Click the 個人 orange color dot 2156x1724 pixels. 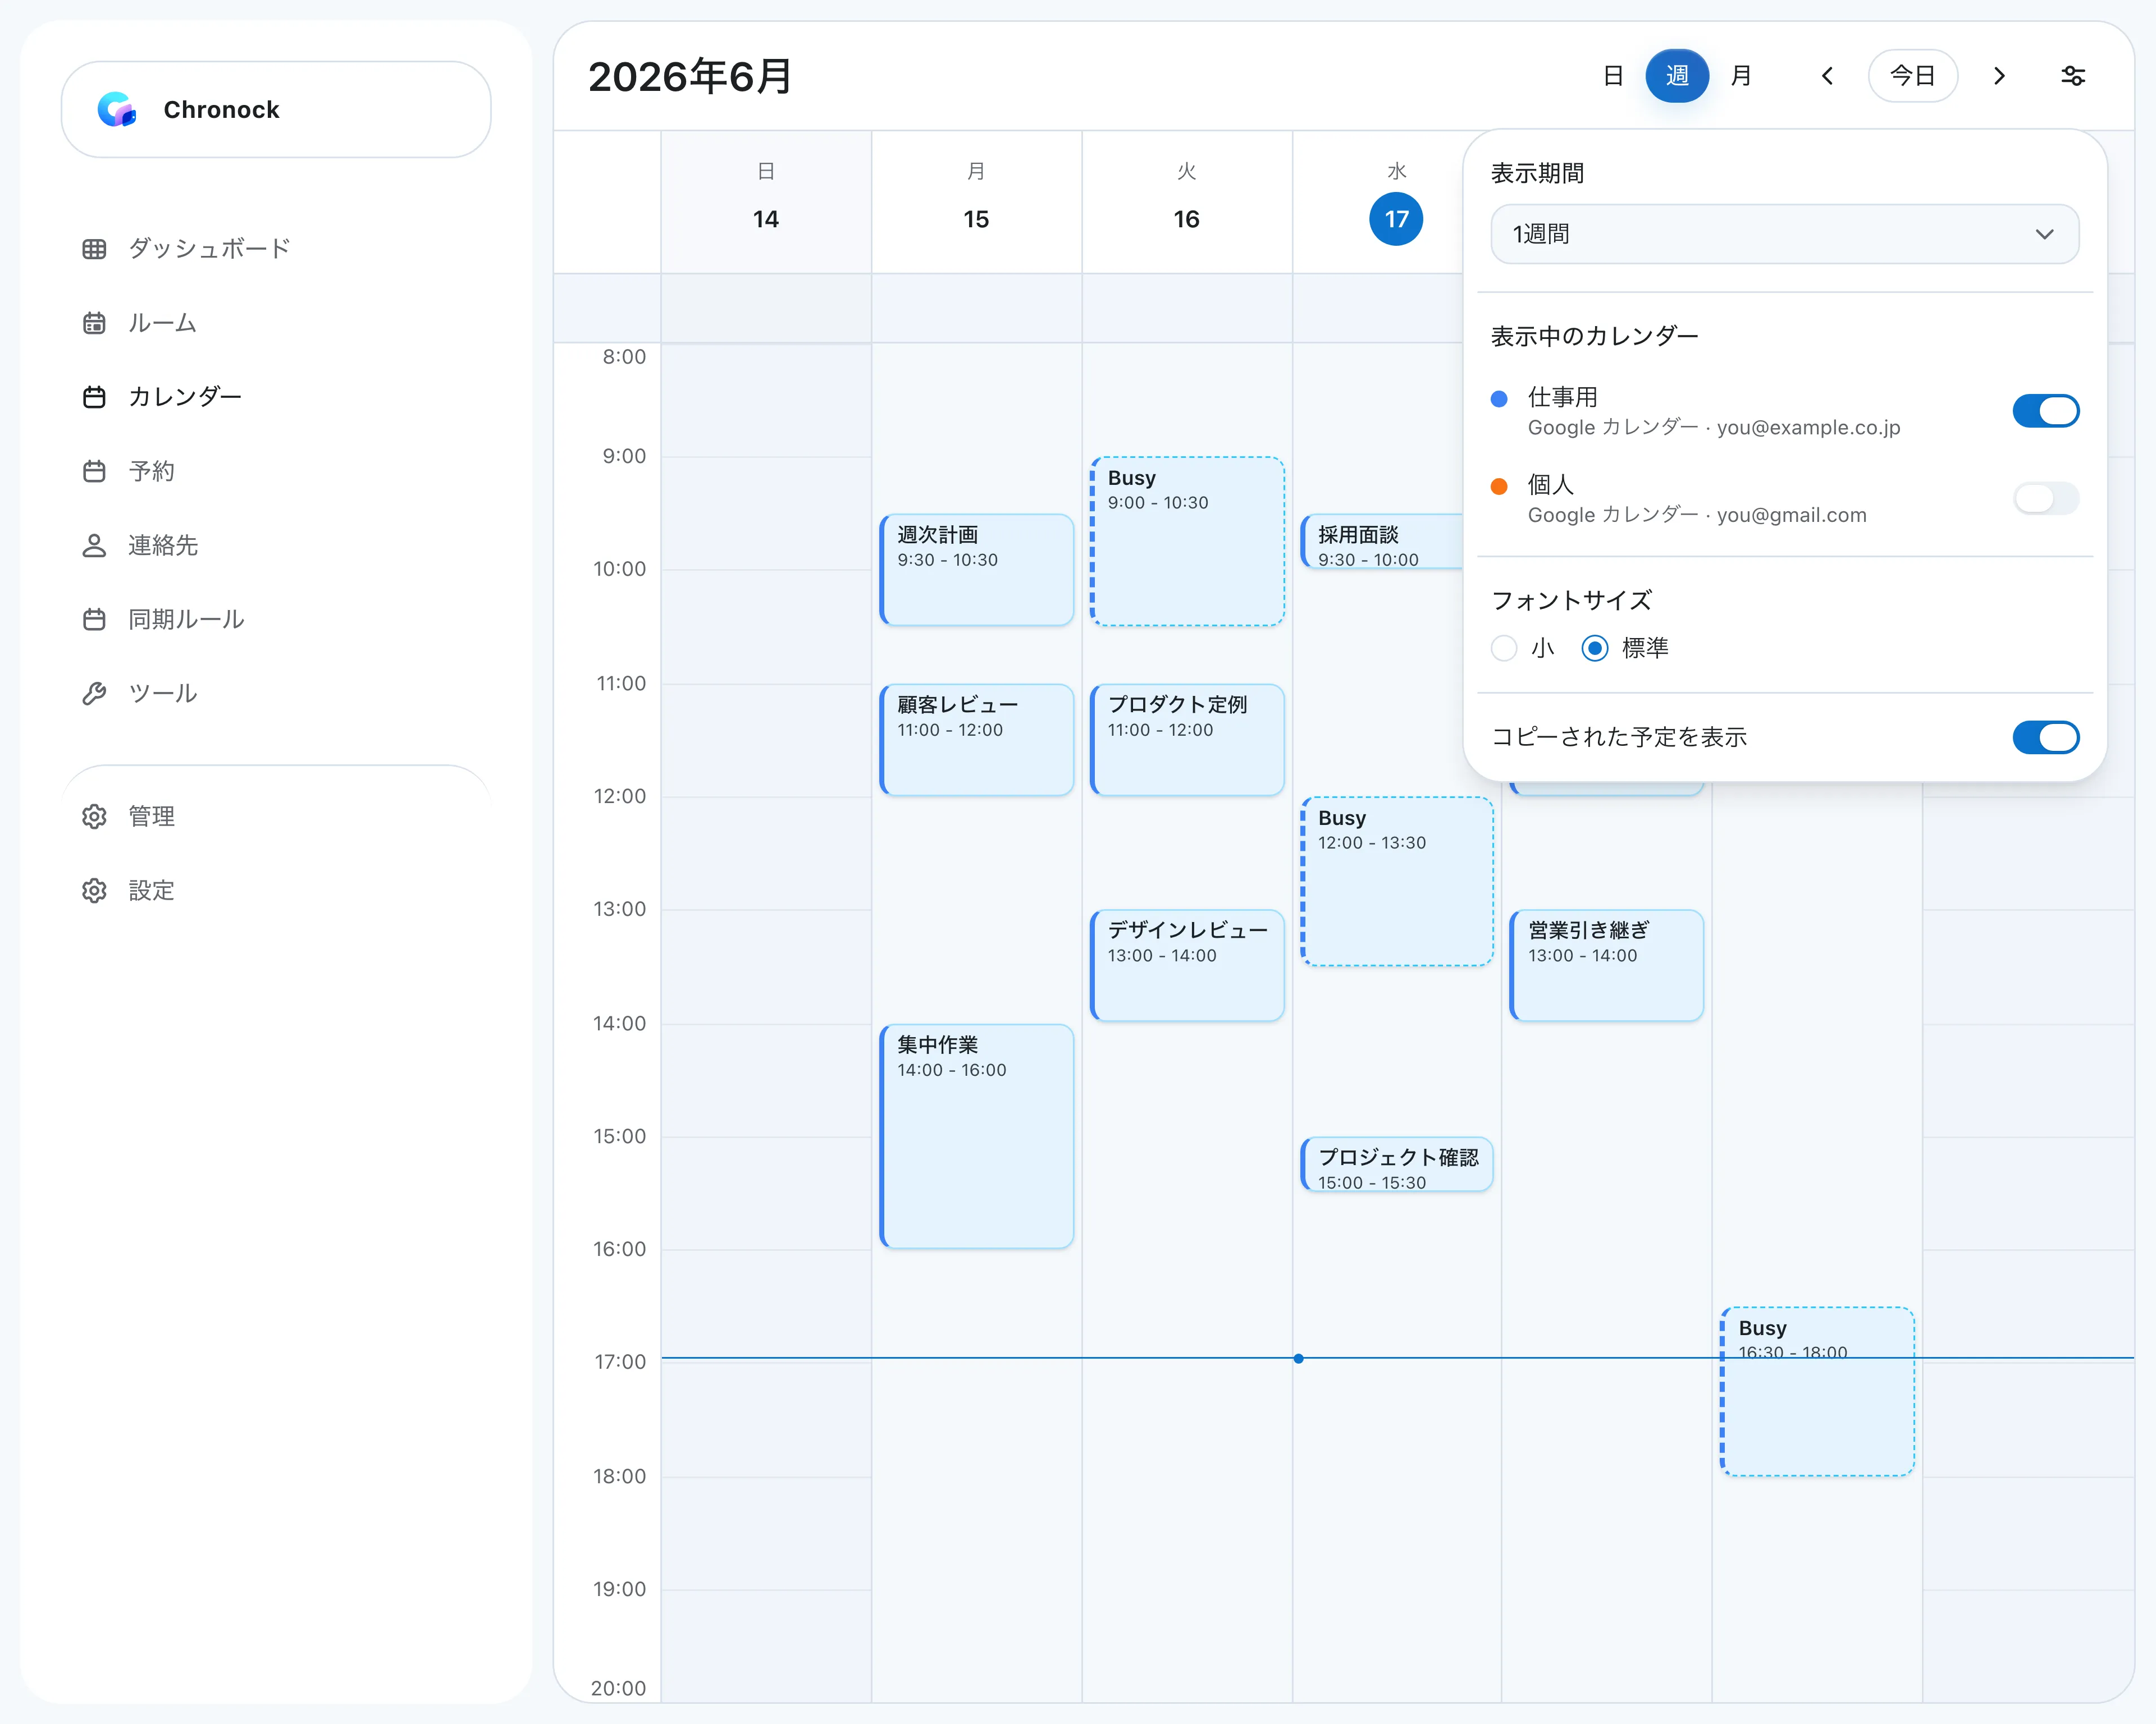coord(1499,487)
